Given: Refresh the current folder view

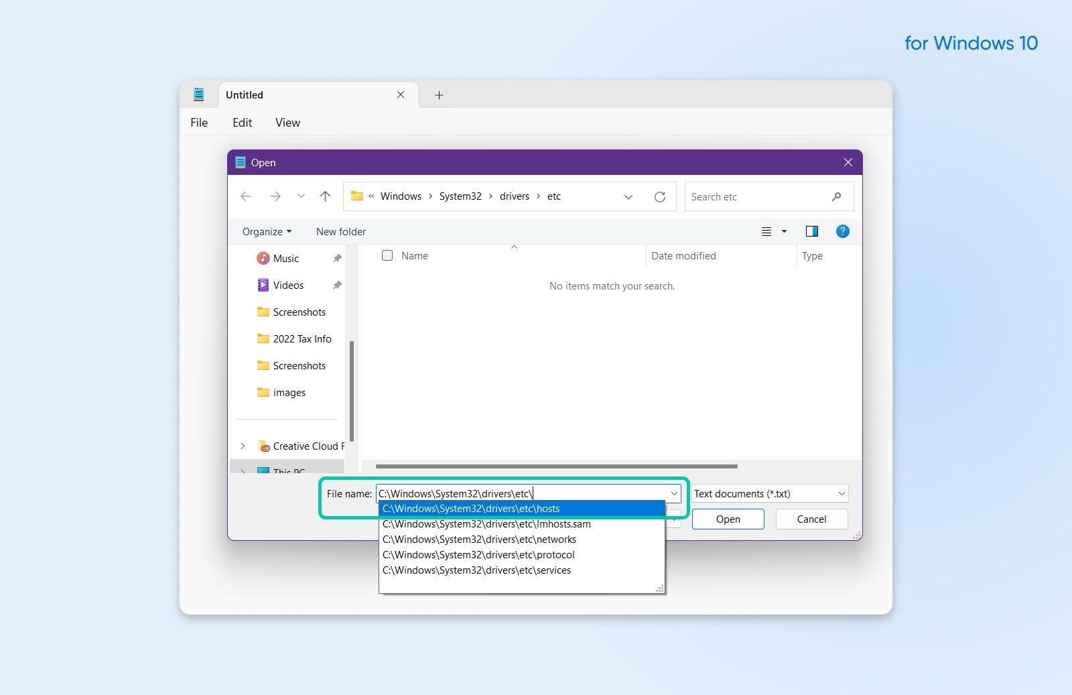Looking at the screenshot, I should [660, 196].
